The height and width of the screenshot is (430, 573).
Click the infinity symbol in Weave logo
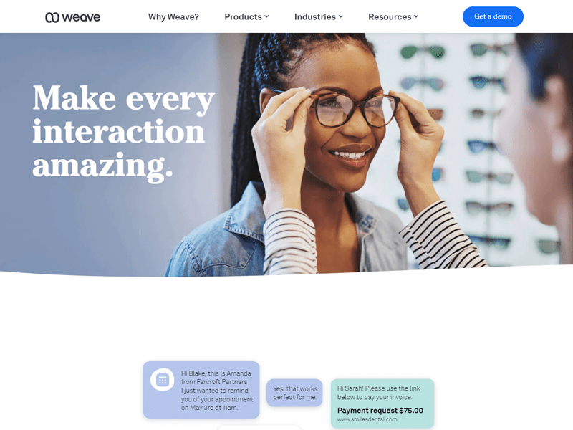click(52, 17)
